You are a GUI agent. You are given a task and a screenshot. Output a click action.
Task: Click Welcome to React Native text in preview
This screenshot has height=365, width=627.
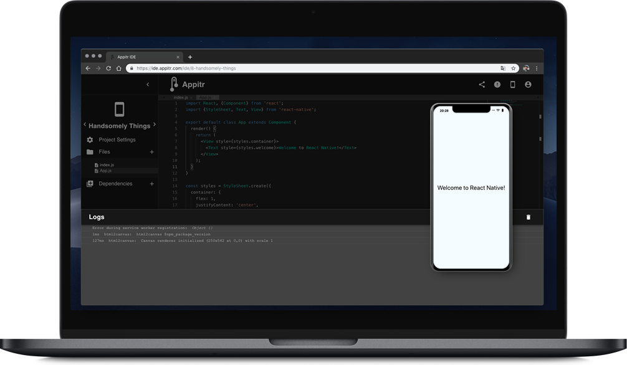(471, 187)
